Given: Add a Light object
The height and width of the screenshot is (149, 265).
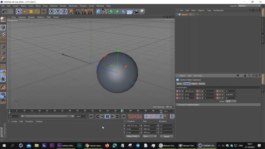Looking at the screenshot, I should pos(142,12).
